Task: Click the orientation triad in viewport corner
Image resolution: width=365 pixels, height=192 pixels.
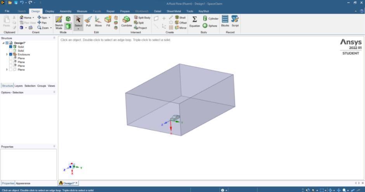Action: [73, 168]
